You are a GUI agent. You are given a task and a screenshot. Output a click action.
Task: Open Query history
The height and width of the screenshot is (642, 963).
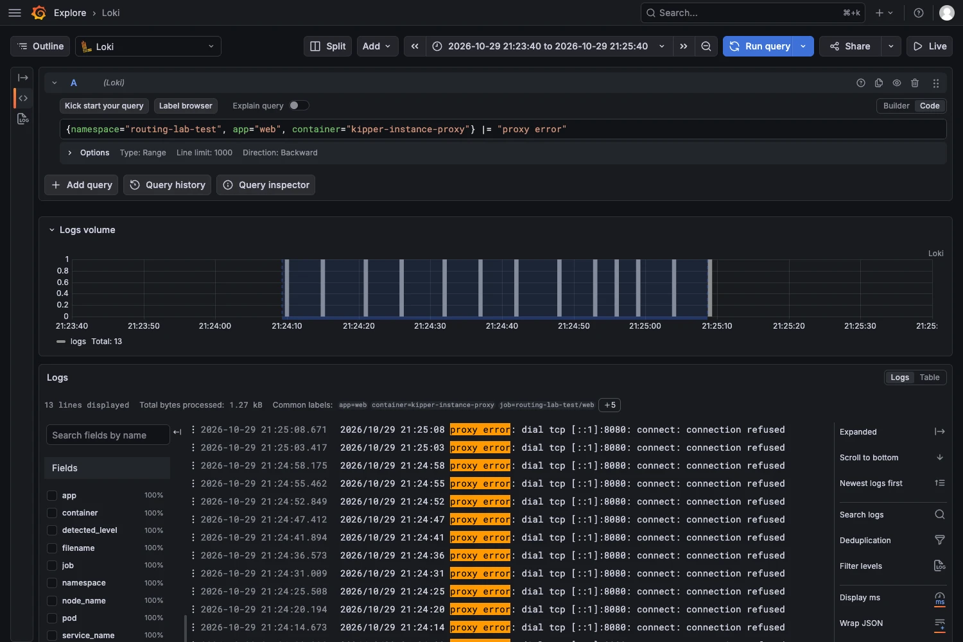point(167,185)
